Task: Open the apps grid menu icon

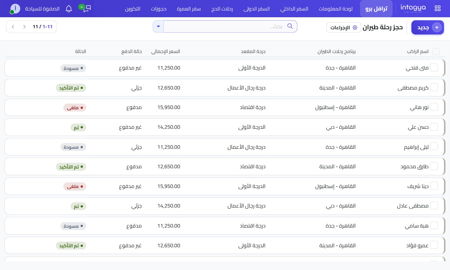Action: pos(437,8)
